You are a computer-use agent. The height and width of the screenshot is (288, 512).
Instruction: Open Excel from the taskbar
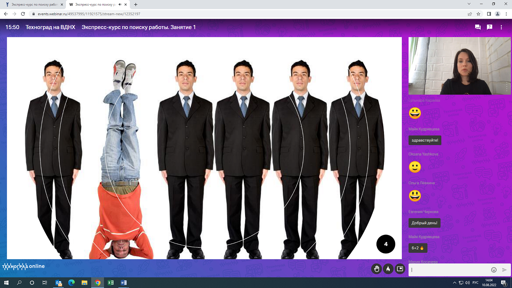tap(111, 283)
